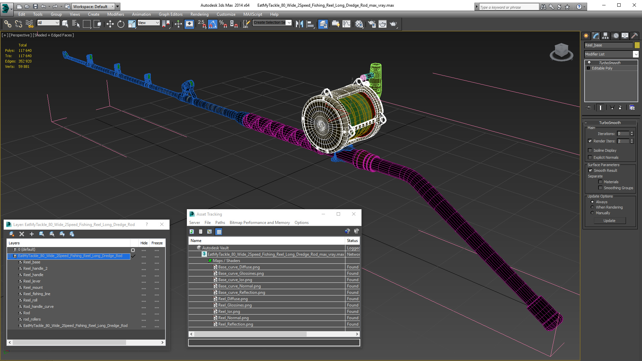Open Render Setup icon
The height and width of the screenshot is (361, 642).
(371, 24)
